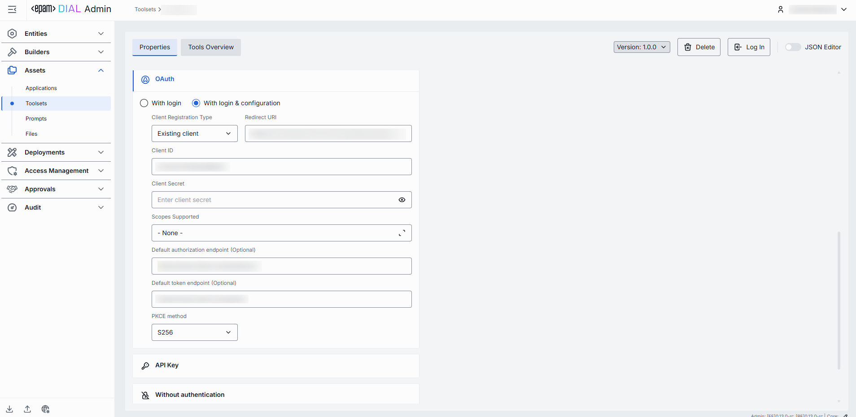Viewport: 856px width, 417px height.
Task: Click the vertical scrollbar in the properties panel
Action: [839, 300]
